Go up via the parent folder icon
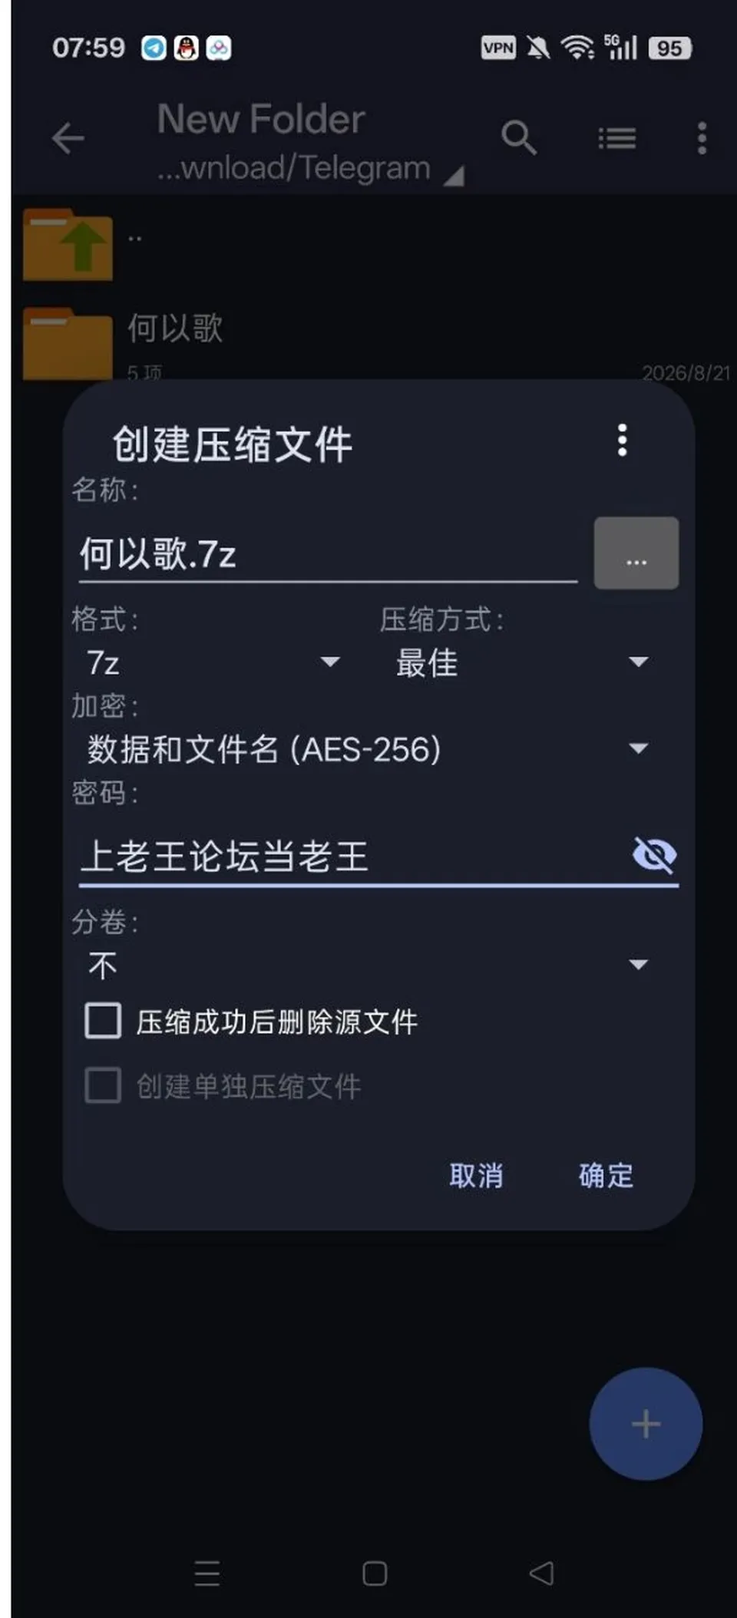Viewport: 737px width, 1618px height. point(68,244)
